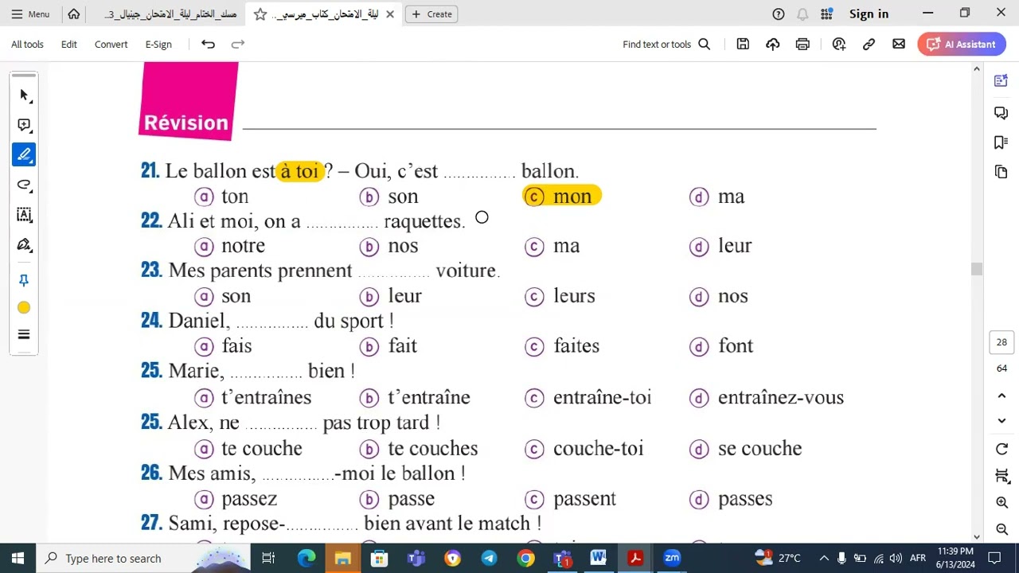Upload file to cloud
The height and width of the screenshot is (573, 1019).
click(x=772, y=45)
